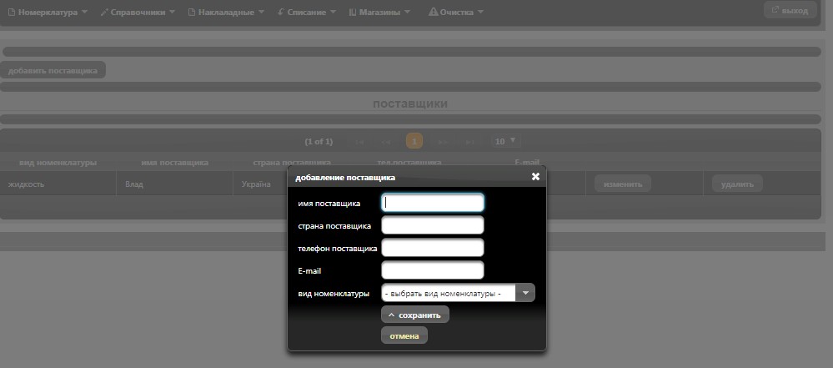Viewport: 833px width, 368px height.
Task: Open the Магазины menu
Action: (x=379, y=13)
